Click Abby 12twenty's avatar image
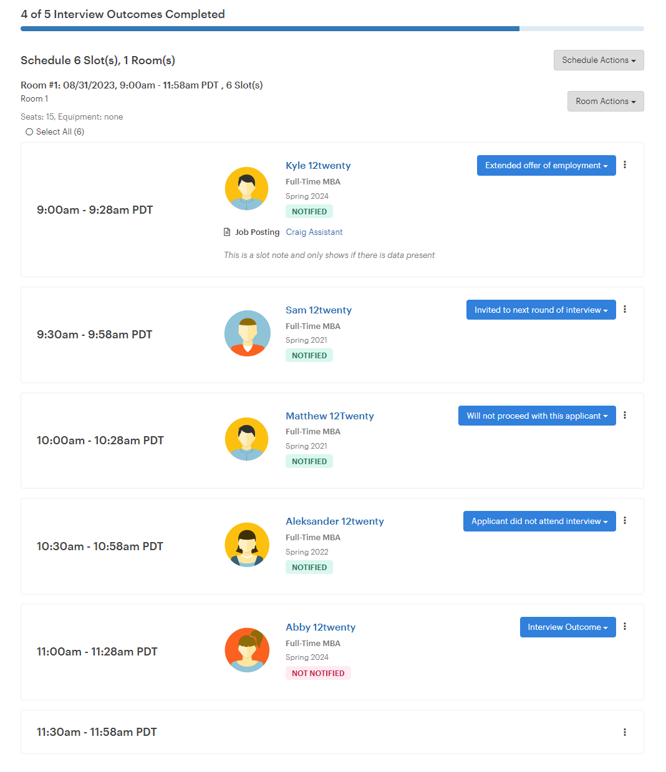The image size is (666, 772). 247,650
